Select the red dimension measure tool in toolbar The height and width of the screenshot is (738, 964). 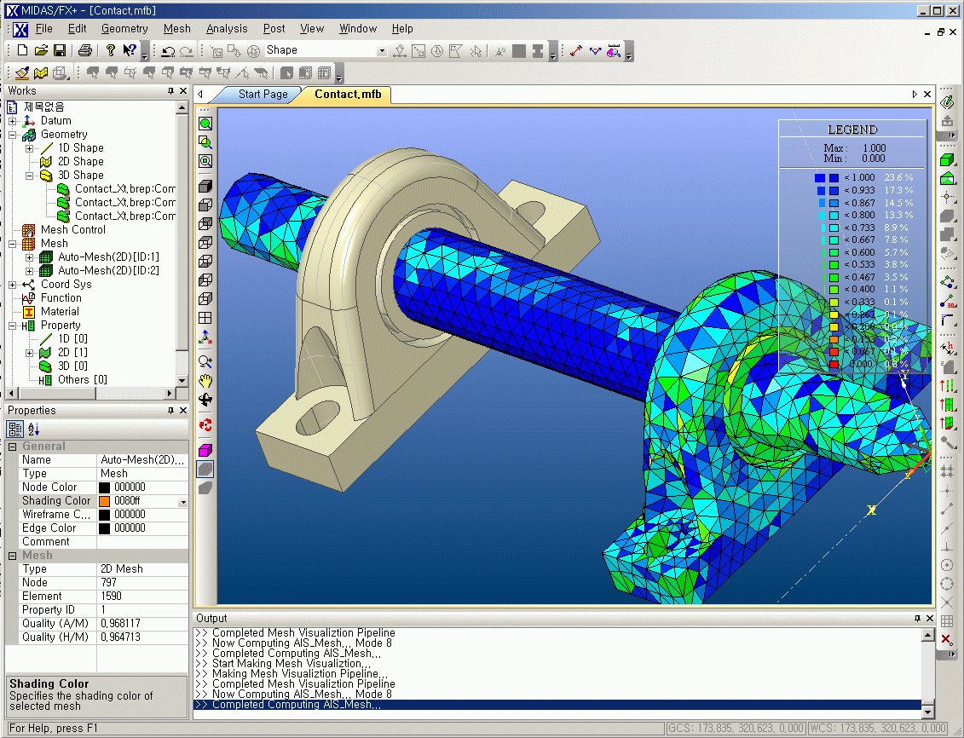[576, 51]
